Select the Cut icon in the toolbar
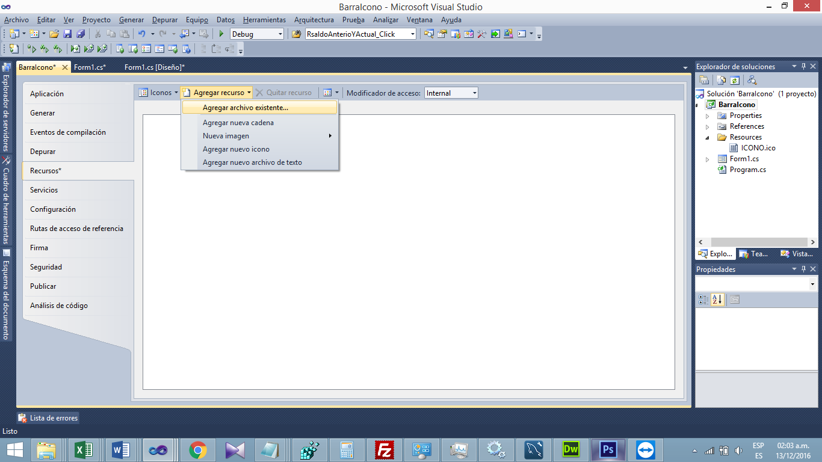Screen dimensions: 822x462 click(x=97, y=34)
